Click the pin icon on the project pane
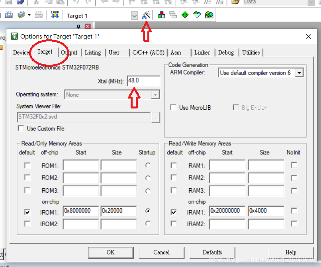The image size is (321, 267). (x=78, y=26)
